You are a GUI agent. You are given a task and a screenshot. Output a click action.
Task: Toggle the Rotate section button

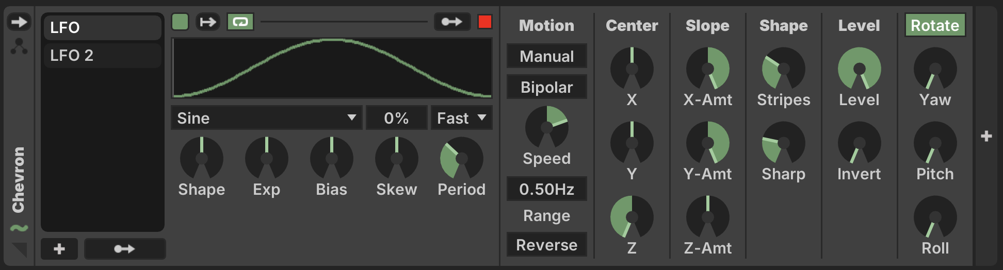click(935, 25)
